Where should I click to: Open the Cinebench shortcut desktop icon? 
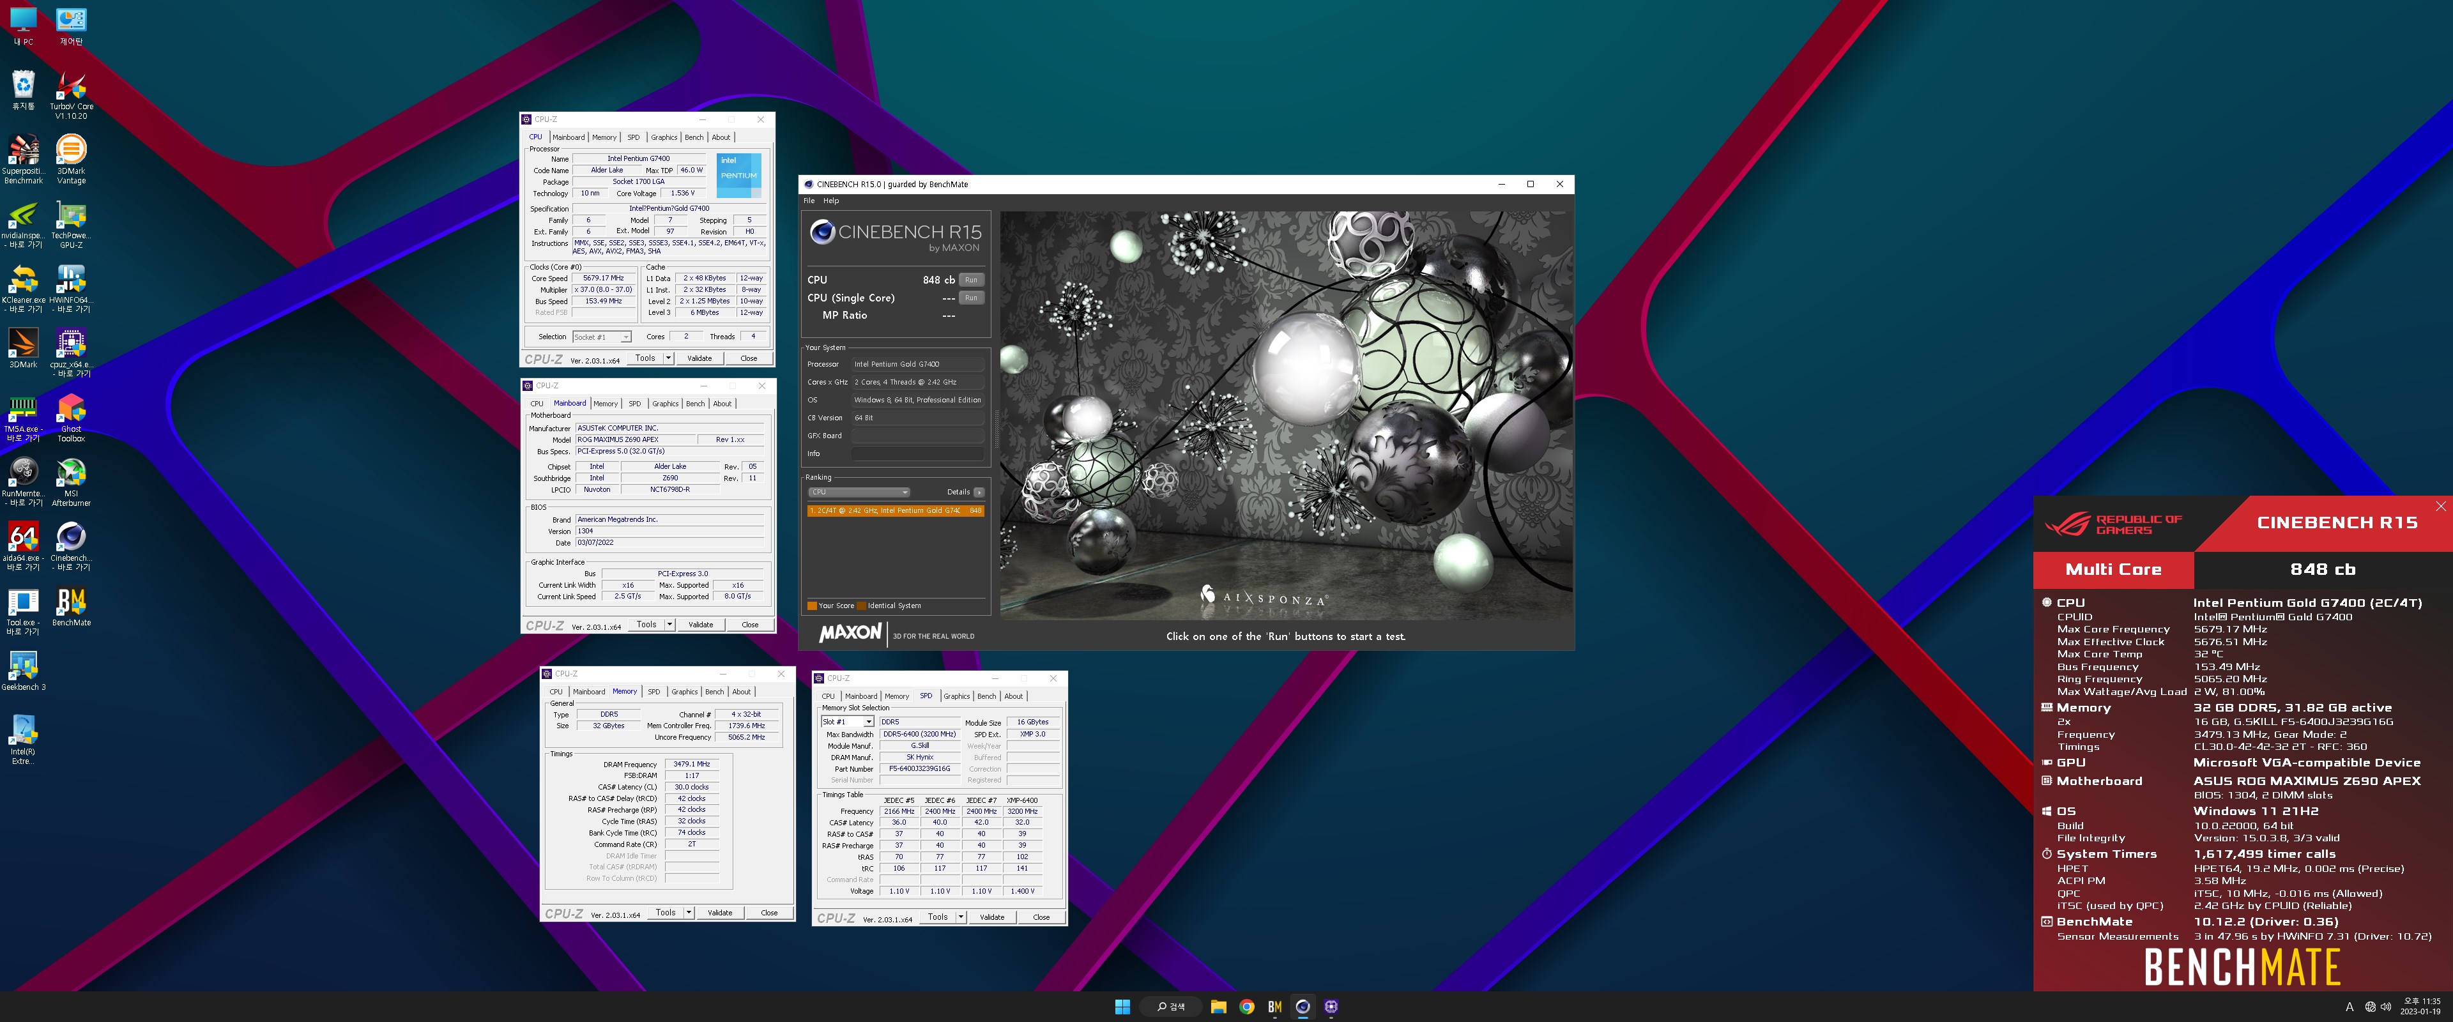pyautogui.click(x=72, y=547)
